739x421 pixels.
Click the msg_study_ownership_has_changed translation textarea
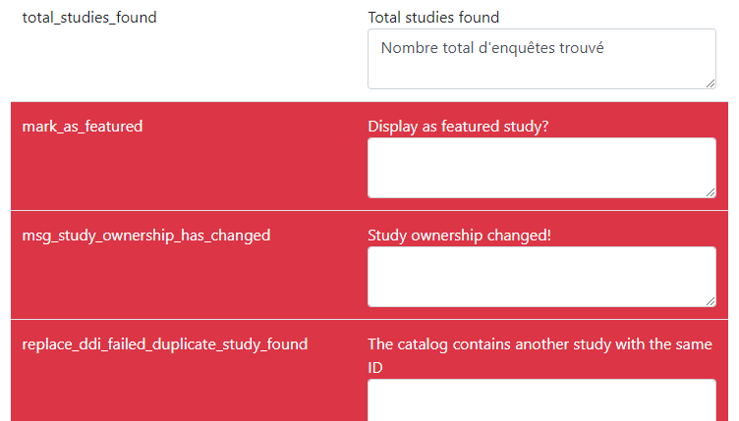pos(541,277)
